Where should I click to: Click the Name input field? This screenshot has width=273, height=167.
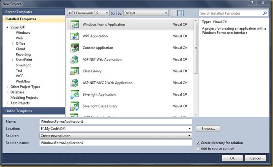(x=116, y=121)
